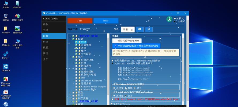This screenshot has height=107, width=238.
Task: Select 设备和打印机 in the tree
Action: click(89, 75)
